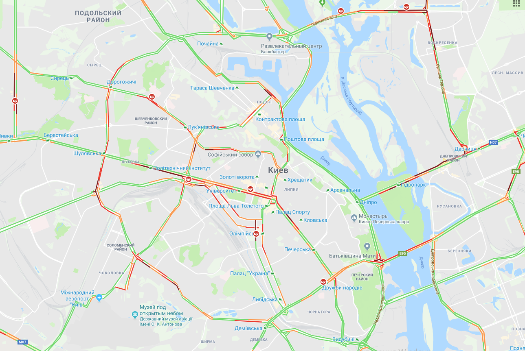Click the crash icon near Дорогожичі

pyautogui.click(x=152, y=97)
